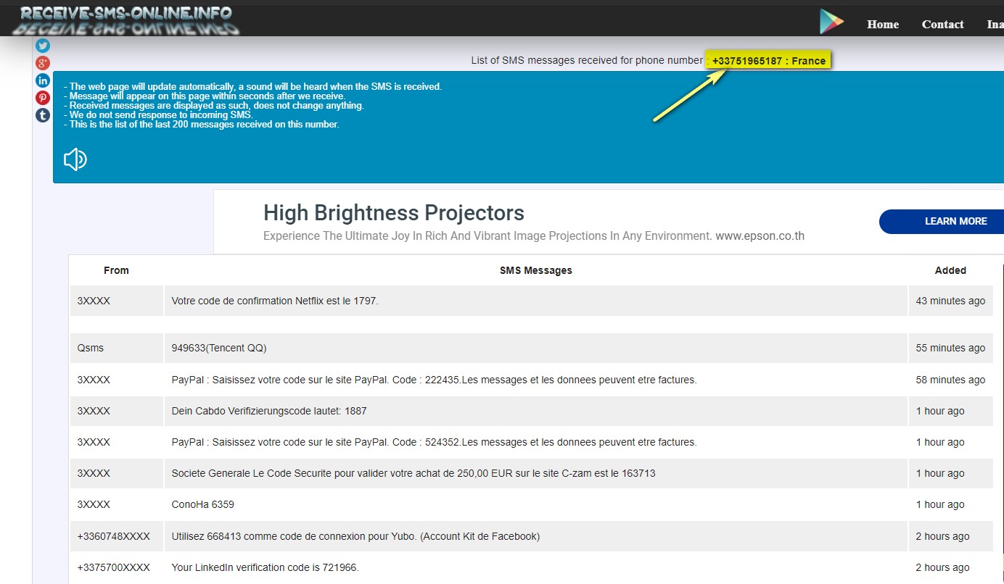Open the Google Play store icon
This screenshot has height=584, width=1004.
point(831,22)
